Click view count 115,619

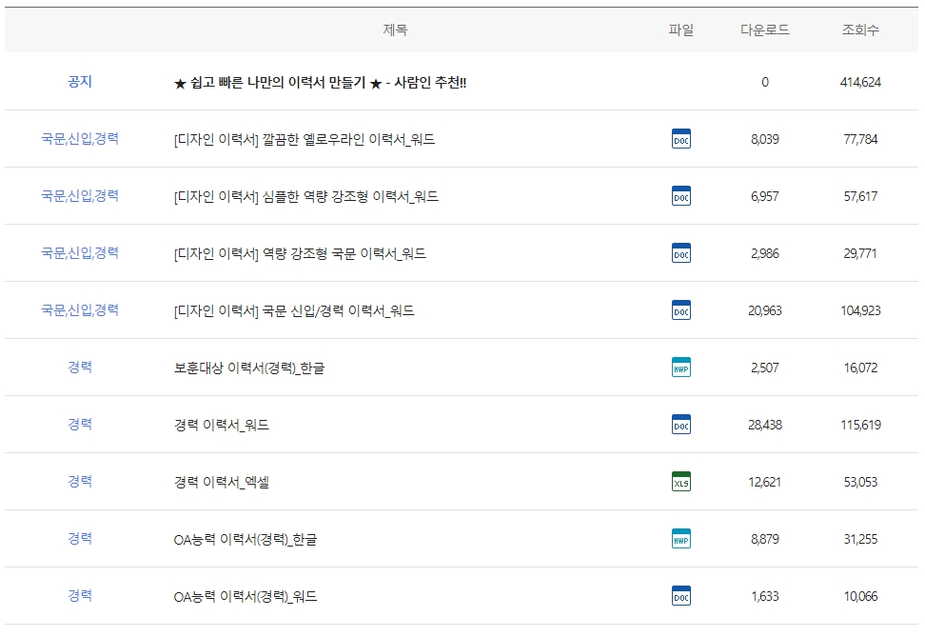click(860, 425)
